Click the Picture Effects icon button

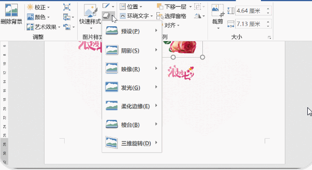click(x=106, y=15)
